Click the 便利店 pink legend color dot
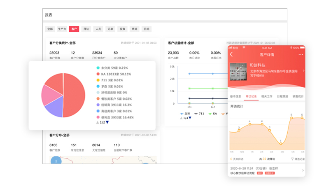Viewport: 326px width, 189px height. tap(98, 117)
